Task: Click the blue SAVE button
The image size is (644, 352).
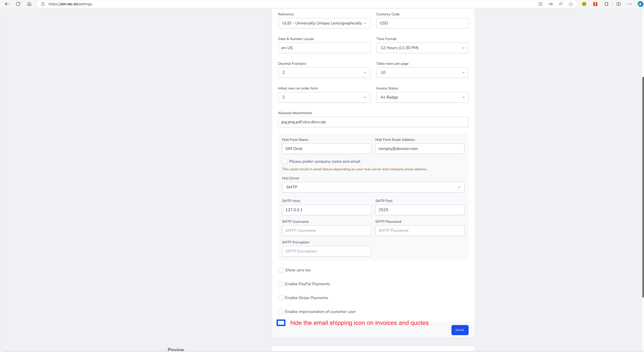Action: (460, 330)
